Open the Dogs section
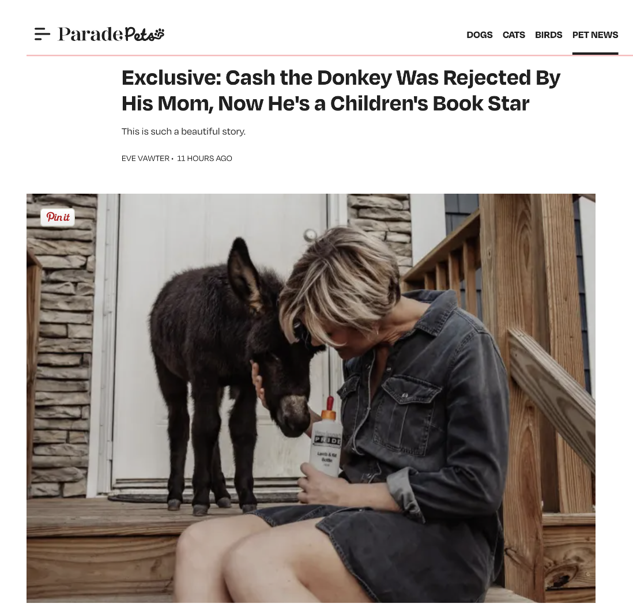The height and width of the screenshot is (611, 633). (480, 35)
